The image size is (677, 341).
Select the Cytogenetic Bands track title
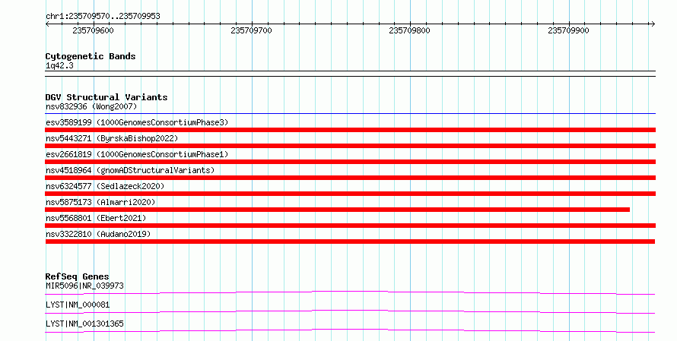tap(91, 56)
